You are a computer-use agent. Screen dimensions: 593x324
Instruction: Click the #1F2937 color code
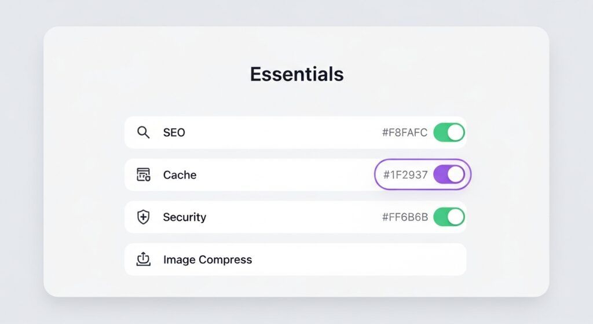(x=405, y=175)
